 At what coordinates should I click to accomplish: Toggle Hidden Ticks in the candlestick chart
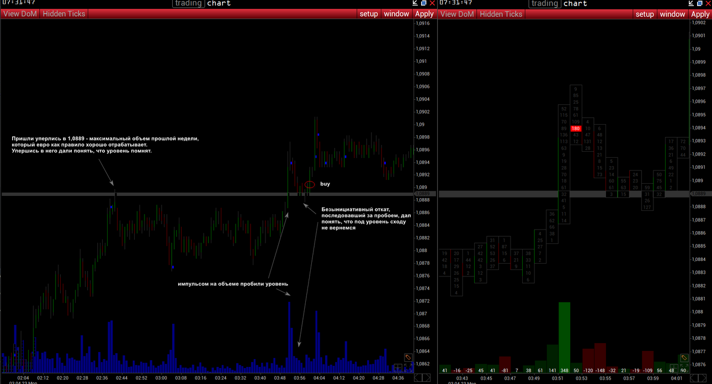pos(64,14)
